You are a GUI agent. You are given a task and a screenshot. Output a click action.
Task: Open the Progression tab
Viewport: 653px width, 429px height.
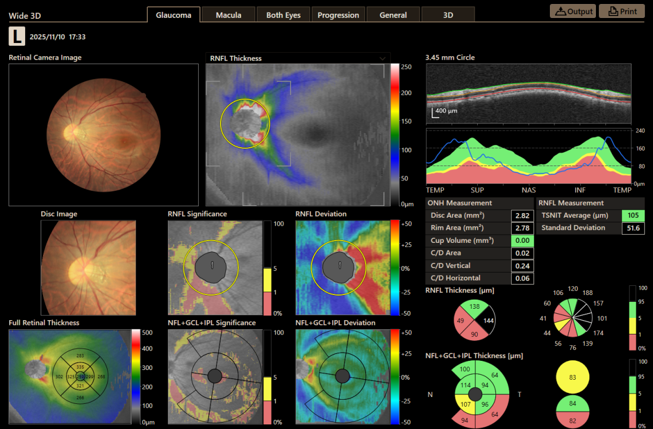(338, 14)
